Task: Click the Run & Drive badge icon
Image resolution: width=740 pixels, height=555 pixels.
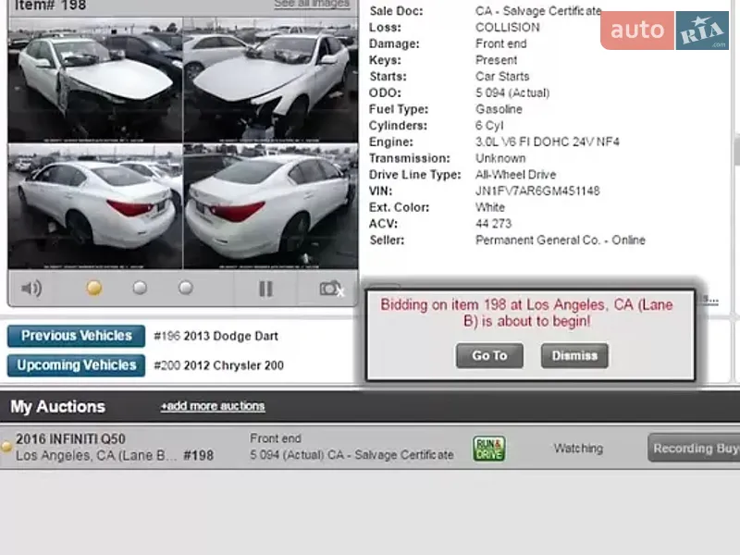Action: point(489,449)
